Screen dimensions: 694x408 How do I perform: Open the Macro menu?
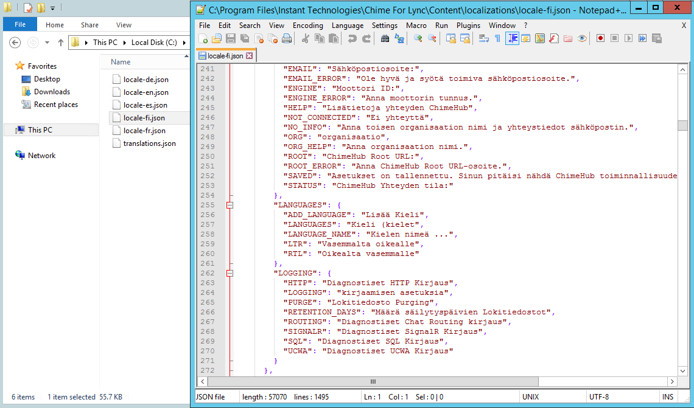[x=416, y=26]
